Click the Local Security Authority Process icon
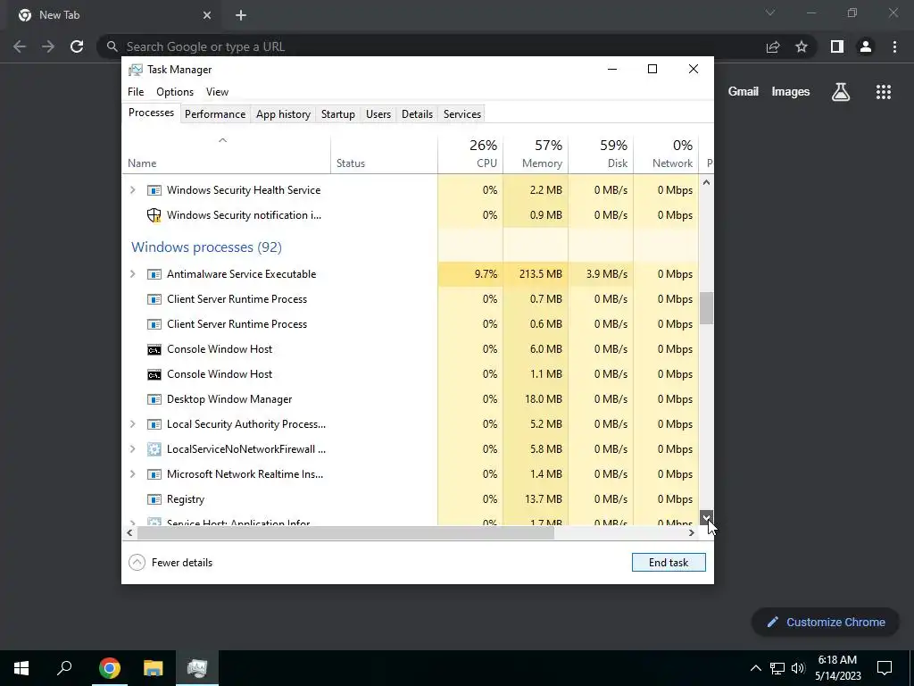Screen dimensions: 914x686 click(x=154, y=424)
